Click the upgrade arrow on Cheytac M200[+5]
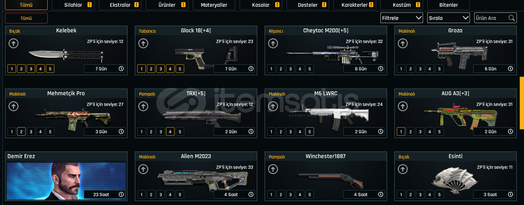The width and height of the screenshot is (524, 205). coord(273,43)
